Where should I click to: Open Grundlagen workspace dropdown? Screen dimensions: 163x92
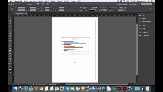point(134,4)
